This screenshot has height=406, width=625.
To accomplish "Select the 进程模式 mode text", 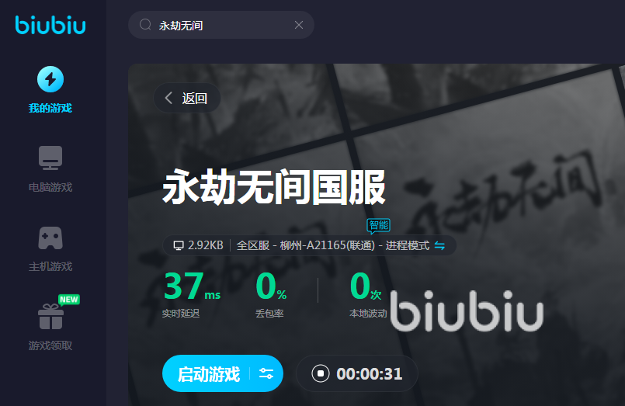I will coord(408,245).
